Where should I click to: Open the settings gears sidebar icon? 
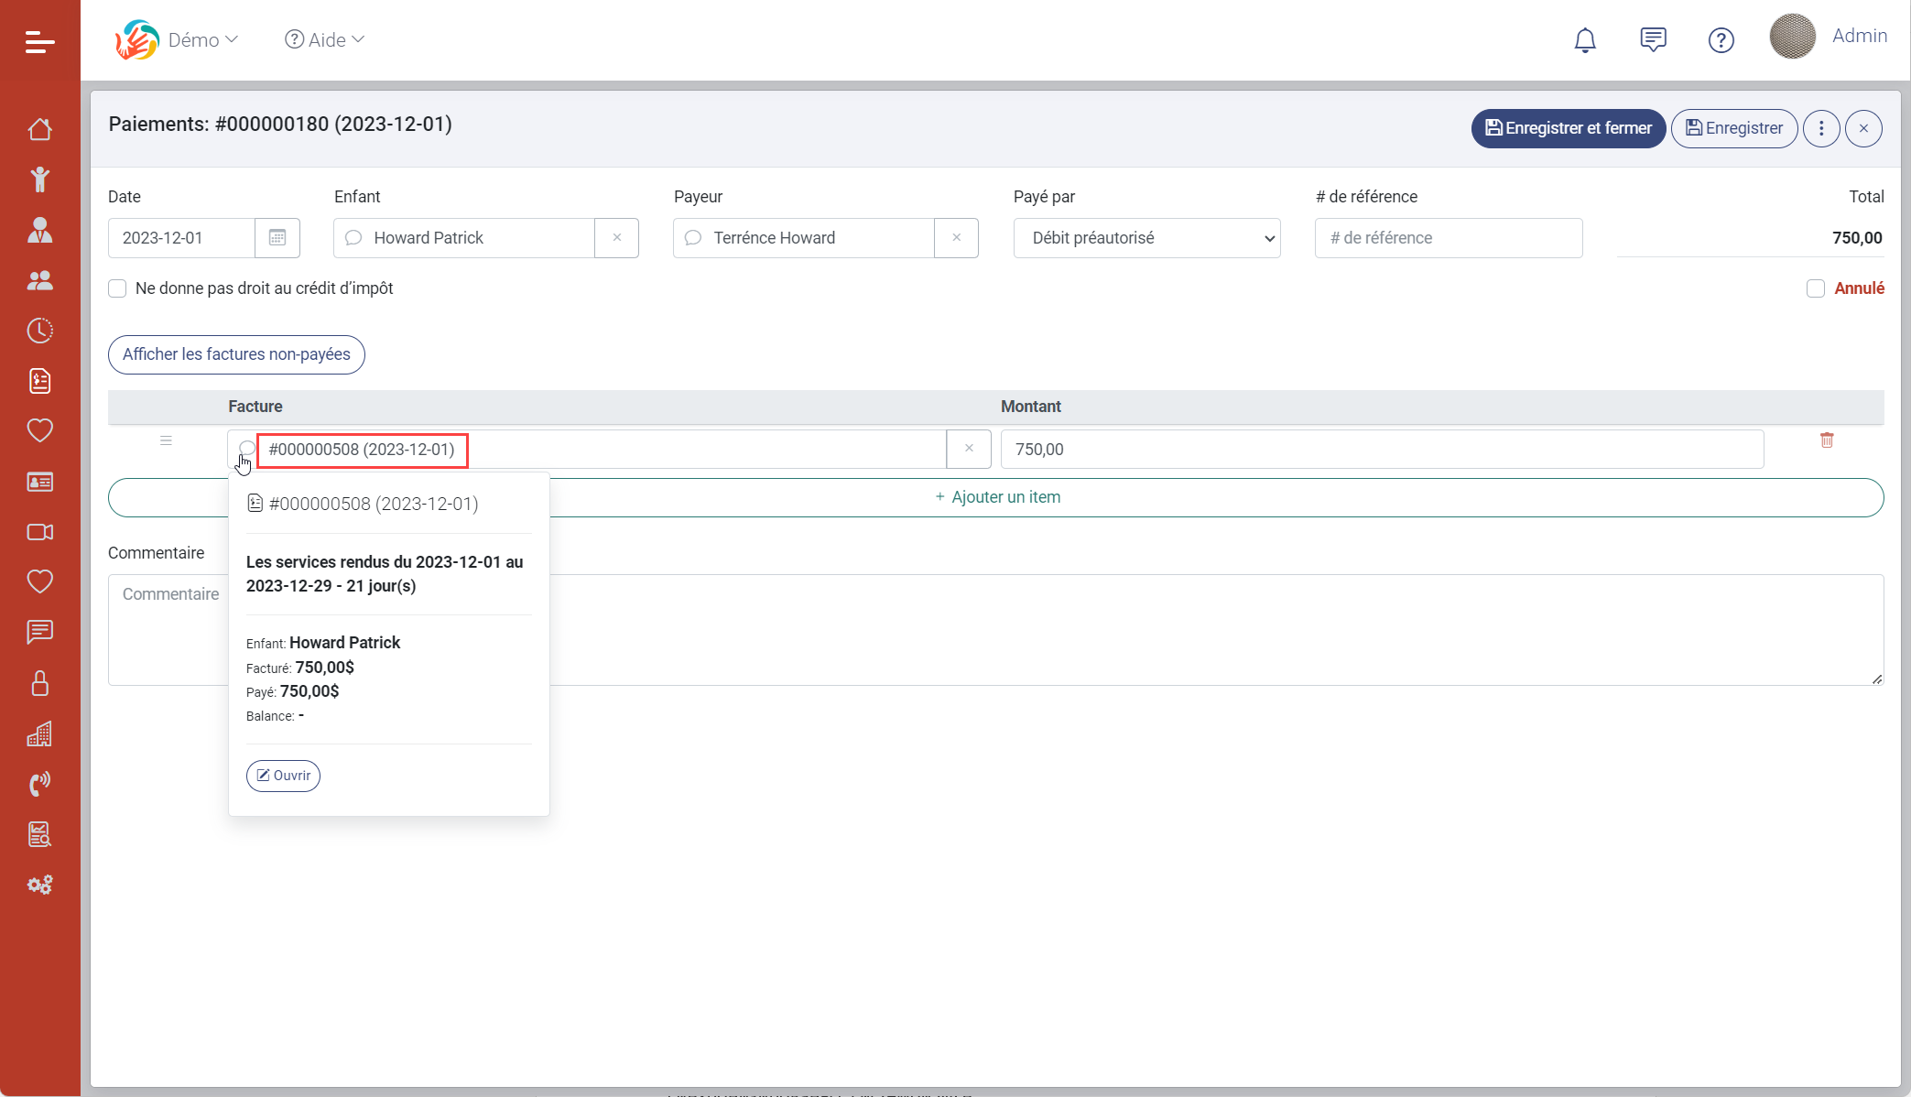click(x=39, y=885)
